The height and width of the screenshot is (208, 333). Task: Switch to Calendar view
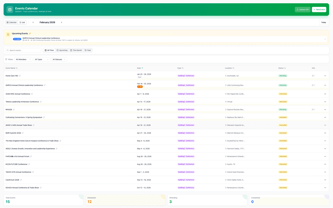pos(12,22)
